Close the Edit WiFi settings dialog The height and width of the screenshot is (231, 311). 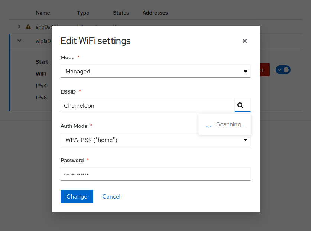point(244,41)
